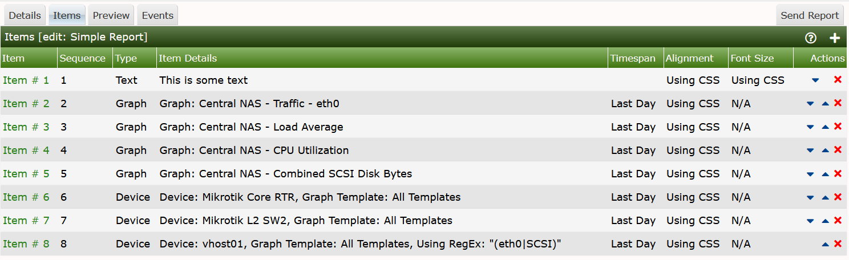Switch to the Details tab
This screenshot has height=260, width=849.
coord(25,15)
